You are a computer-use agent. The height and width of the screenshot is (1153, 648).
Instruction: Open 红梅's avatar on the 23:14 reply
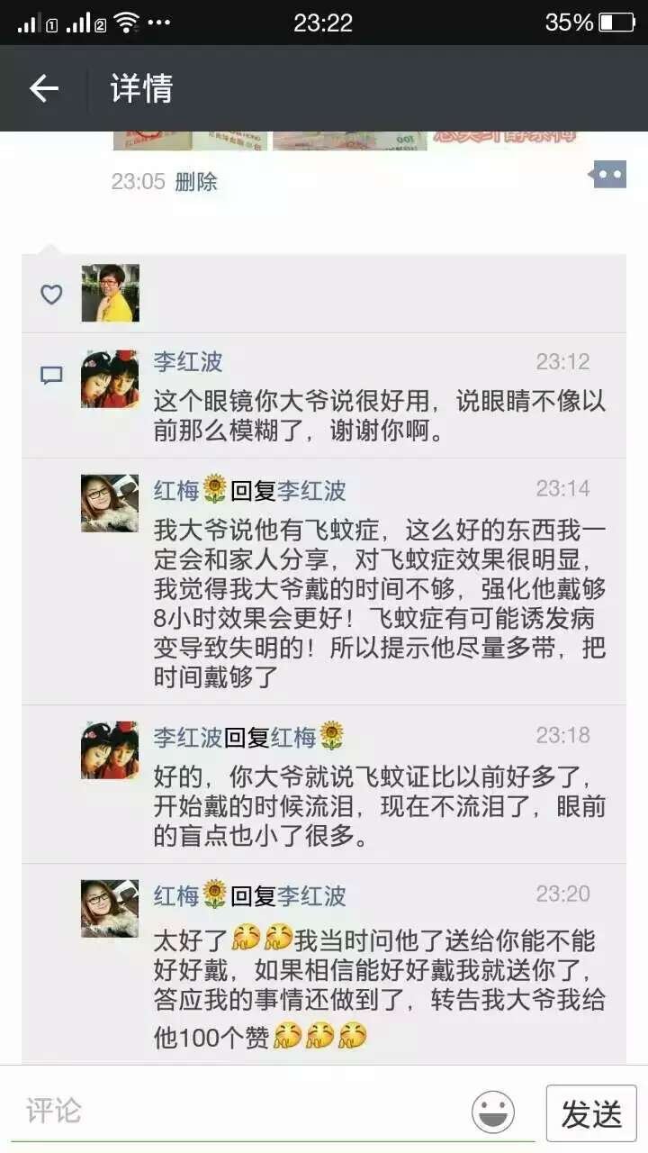pos(110,504)
